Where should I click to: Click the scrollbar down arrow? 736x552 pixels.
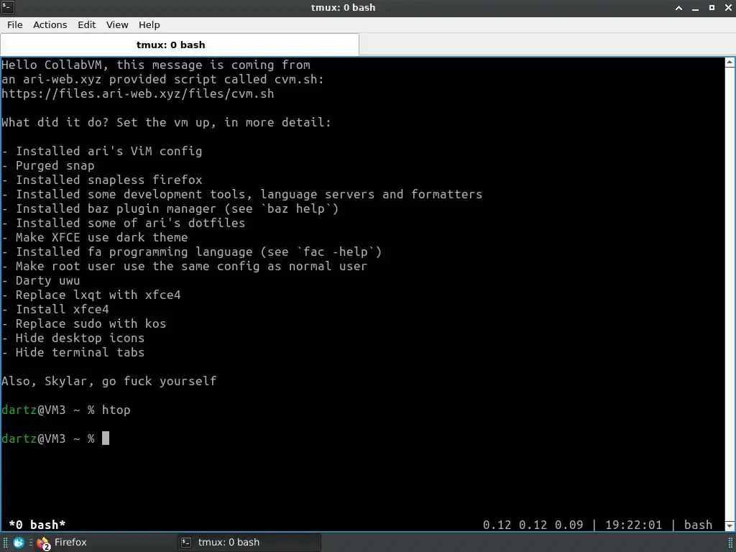click(x=730, y=525)
